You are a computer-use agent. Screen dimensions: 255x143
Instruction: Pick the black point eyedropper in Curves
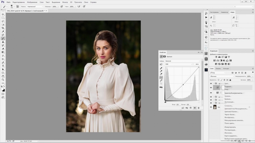tap(161, 68)
